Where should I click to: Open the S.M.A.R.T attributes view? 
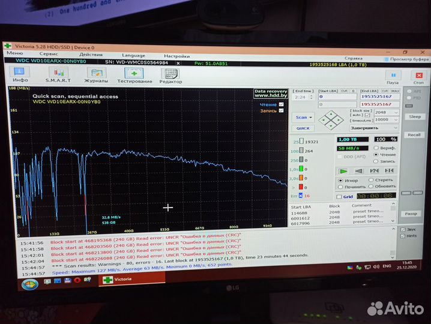tap(58, 75)
